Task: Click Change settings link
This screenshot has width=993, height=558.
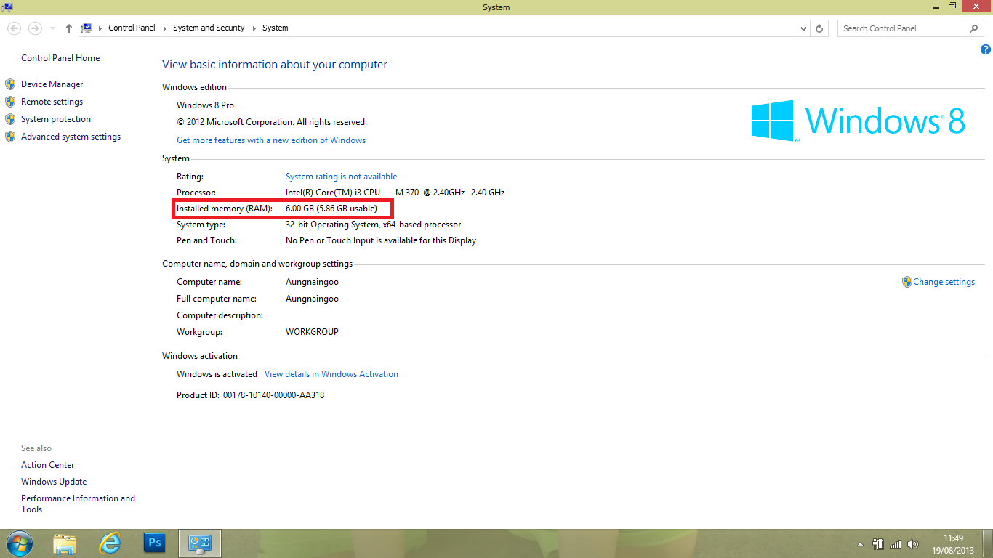Action: pos(944,282)
